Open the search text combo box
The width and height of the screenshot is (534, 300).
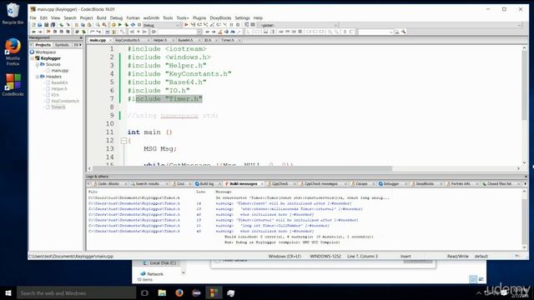180,32
